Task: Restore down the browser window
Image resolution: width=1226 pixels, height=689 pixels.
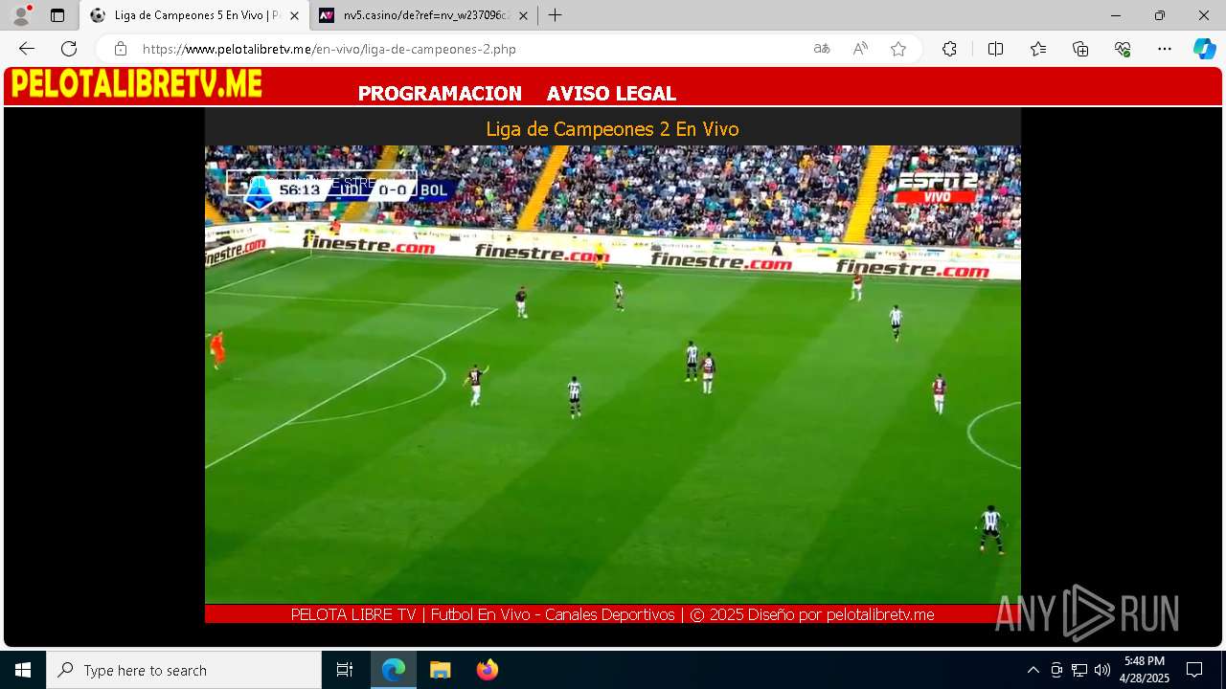Action: click(x=1160, y=15)
